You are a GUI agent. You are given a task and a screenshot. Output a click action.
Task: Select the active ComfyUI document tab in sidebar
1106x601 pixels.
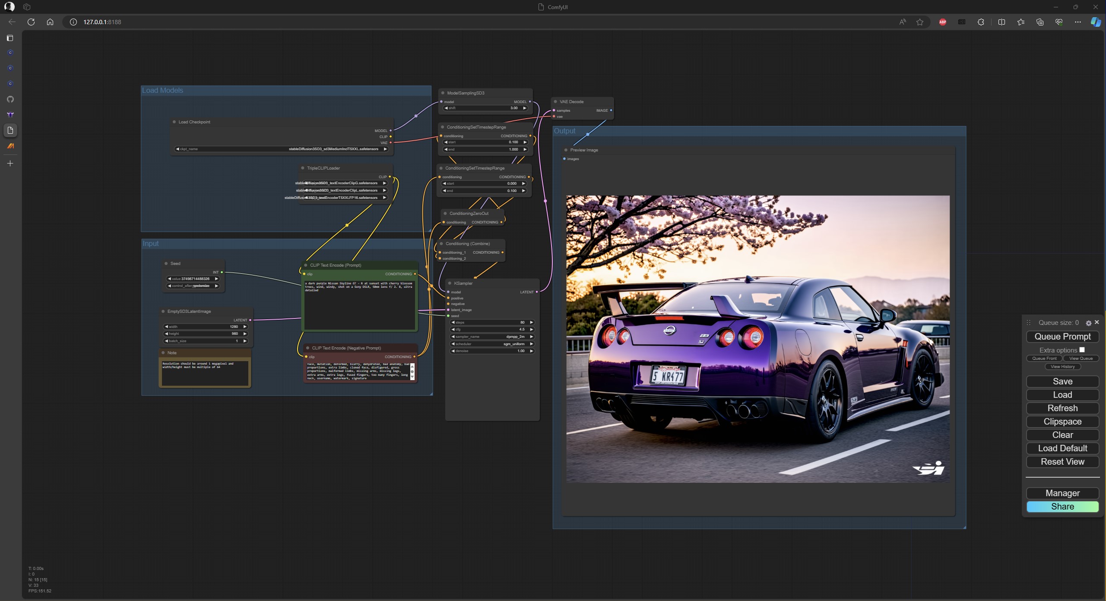[10, 130]
